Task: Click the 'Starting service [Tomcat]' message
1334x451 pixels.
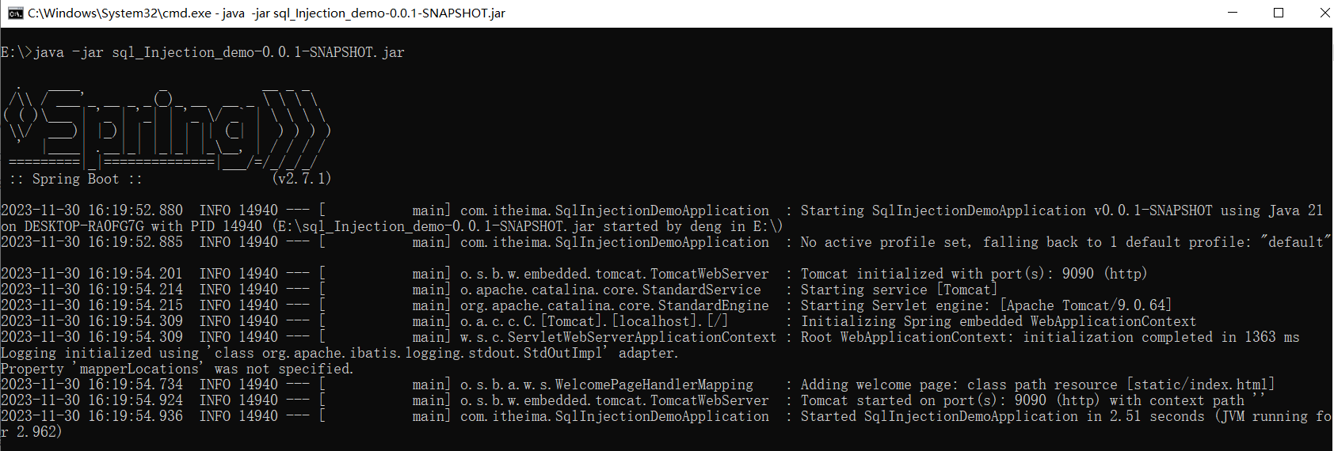Action: [898, 290]
